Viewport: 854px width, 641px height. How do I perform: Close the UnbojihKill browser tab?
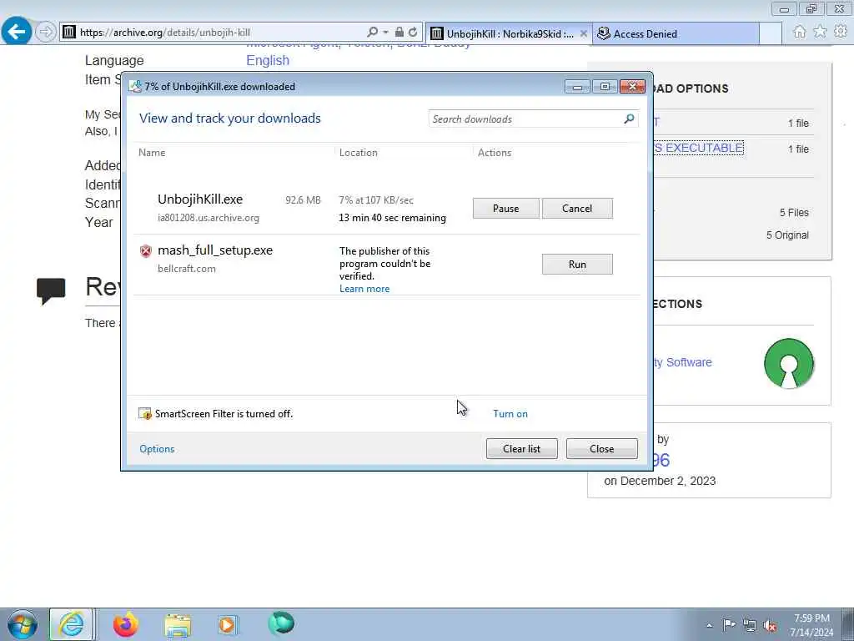click(x=583, y=33)
